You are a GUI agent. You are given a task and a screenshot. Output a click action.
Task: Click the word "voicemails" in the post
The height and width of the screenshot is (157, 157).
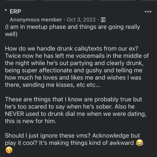(90, 56)
